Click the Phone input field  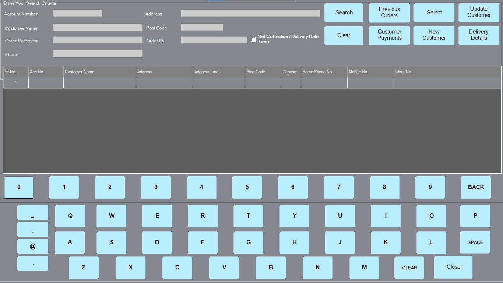click(98, 54)
